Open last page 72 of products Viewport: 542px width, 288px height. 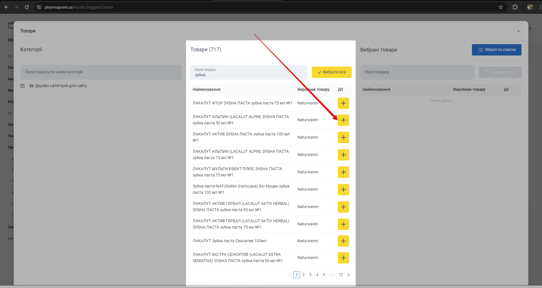point(341,275)
